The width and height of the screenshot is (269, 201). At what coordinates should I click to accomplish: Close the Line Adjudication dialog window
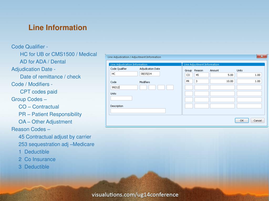point(262,56)
